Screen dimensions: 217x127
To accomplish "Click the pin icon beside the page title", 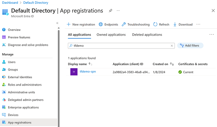I will [x=110, y=11].
